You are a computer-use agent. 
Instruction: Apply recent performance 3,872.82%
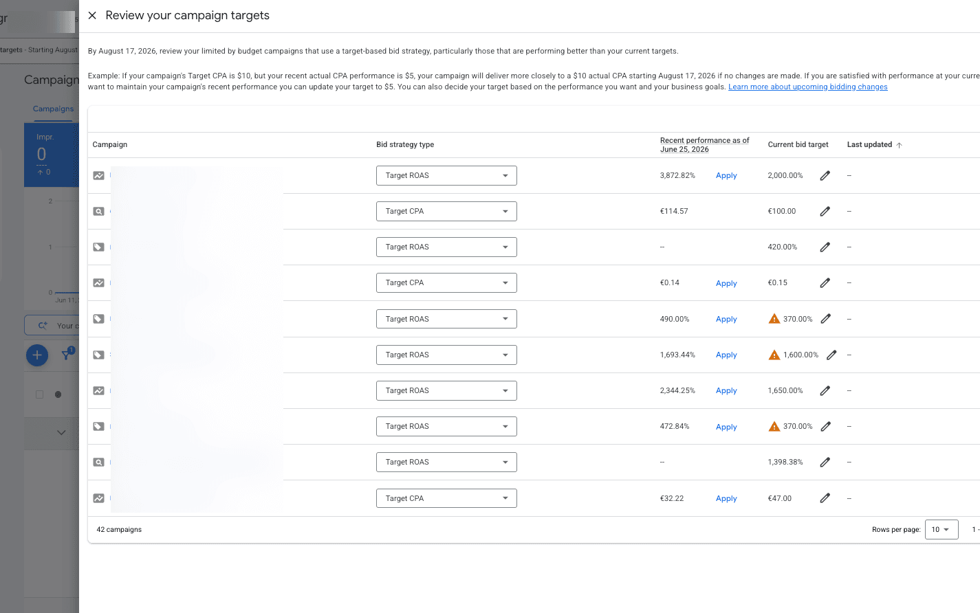coord(726,175)
